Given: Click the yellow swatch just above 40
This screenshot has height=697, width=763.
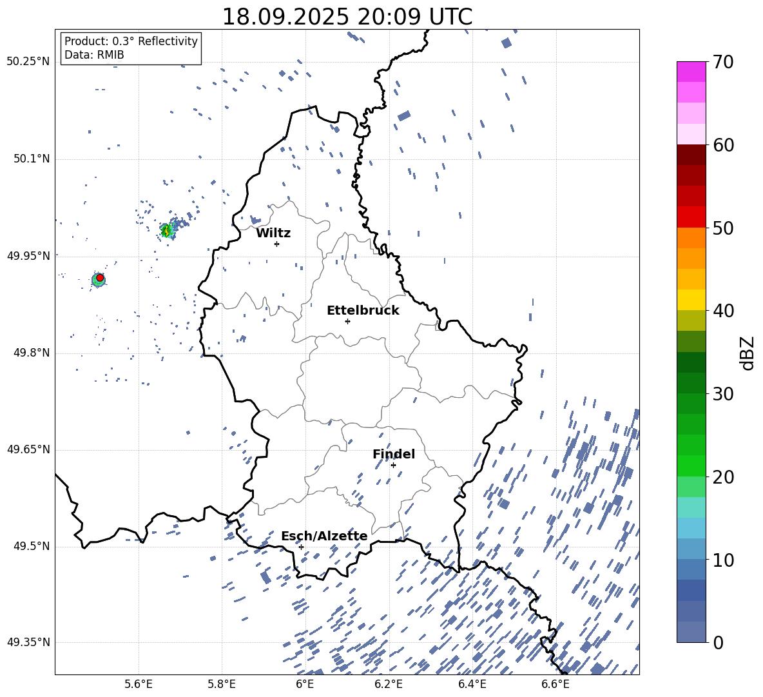Looking at the screenshot, I should tap(691, 300).
